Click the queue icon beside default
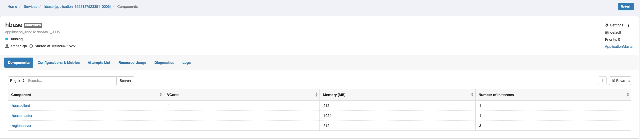Viewport: 640px width, 139px height. (607, 32)
